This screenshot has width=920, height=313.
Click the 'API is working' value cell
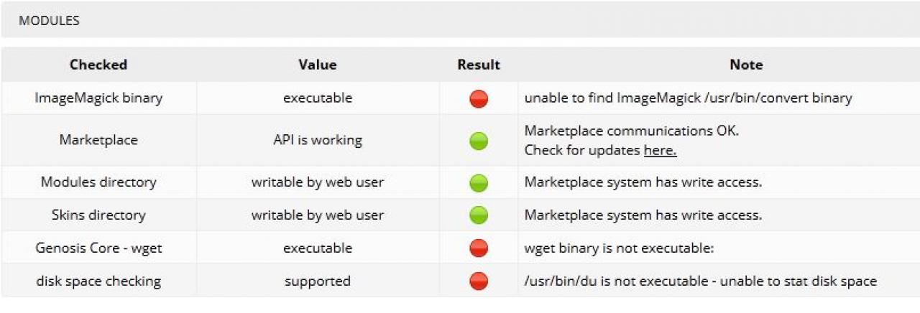318,140
